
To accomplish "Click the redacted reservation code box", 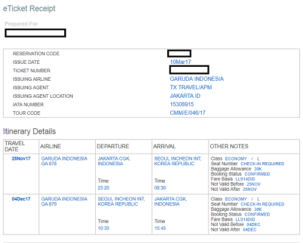I will click(x=179, y=53).
